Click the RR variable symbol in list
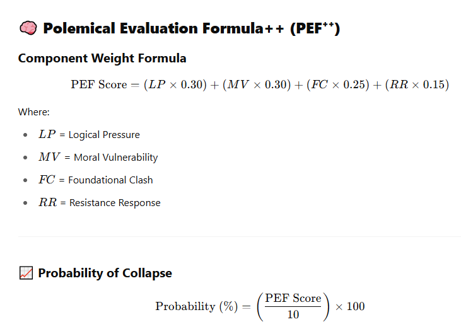The height and width of the screenshot is (334, 461). point(48,202)
